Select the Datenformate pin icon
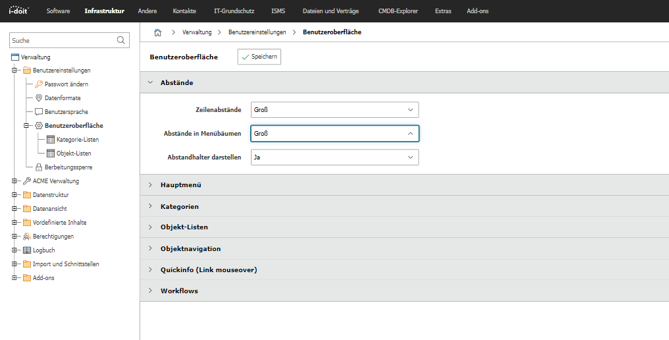 point(39,98)
